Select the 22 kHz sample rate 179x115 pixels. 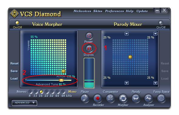point(46,92)
